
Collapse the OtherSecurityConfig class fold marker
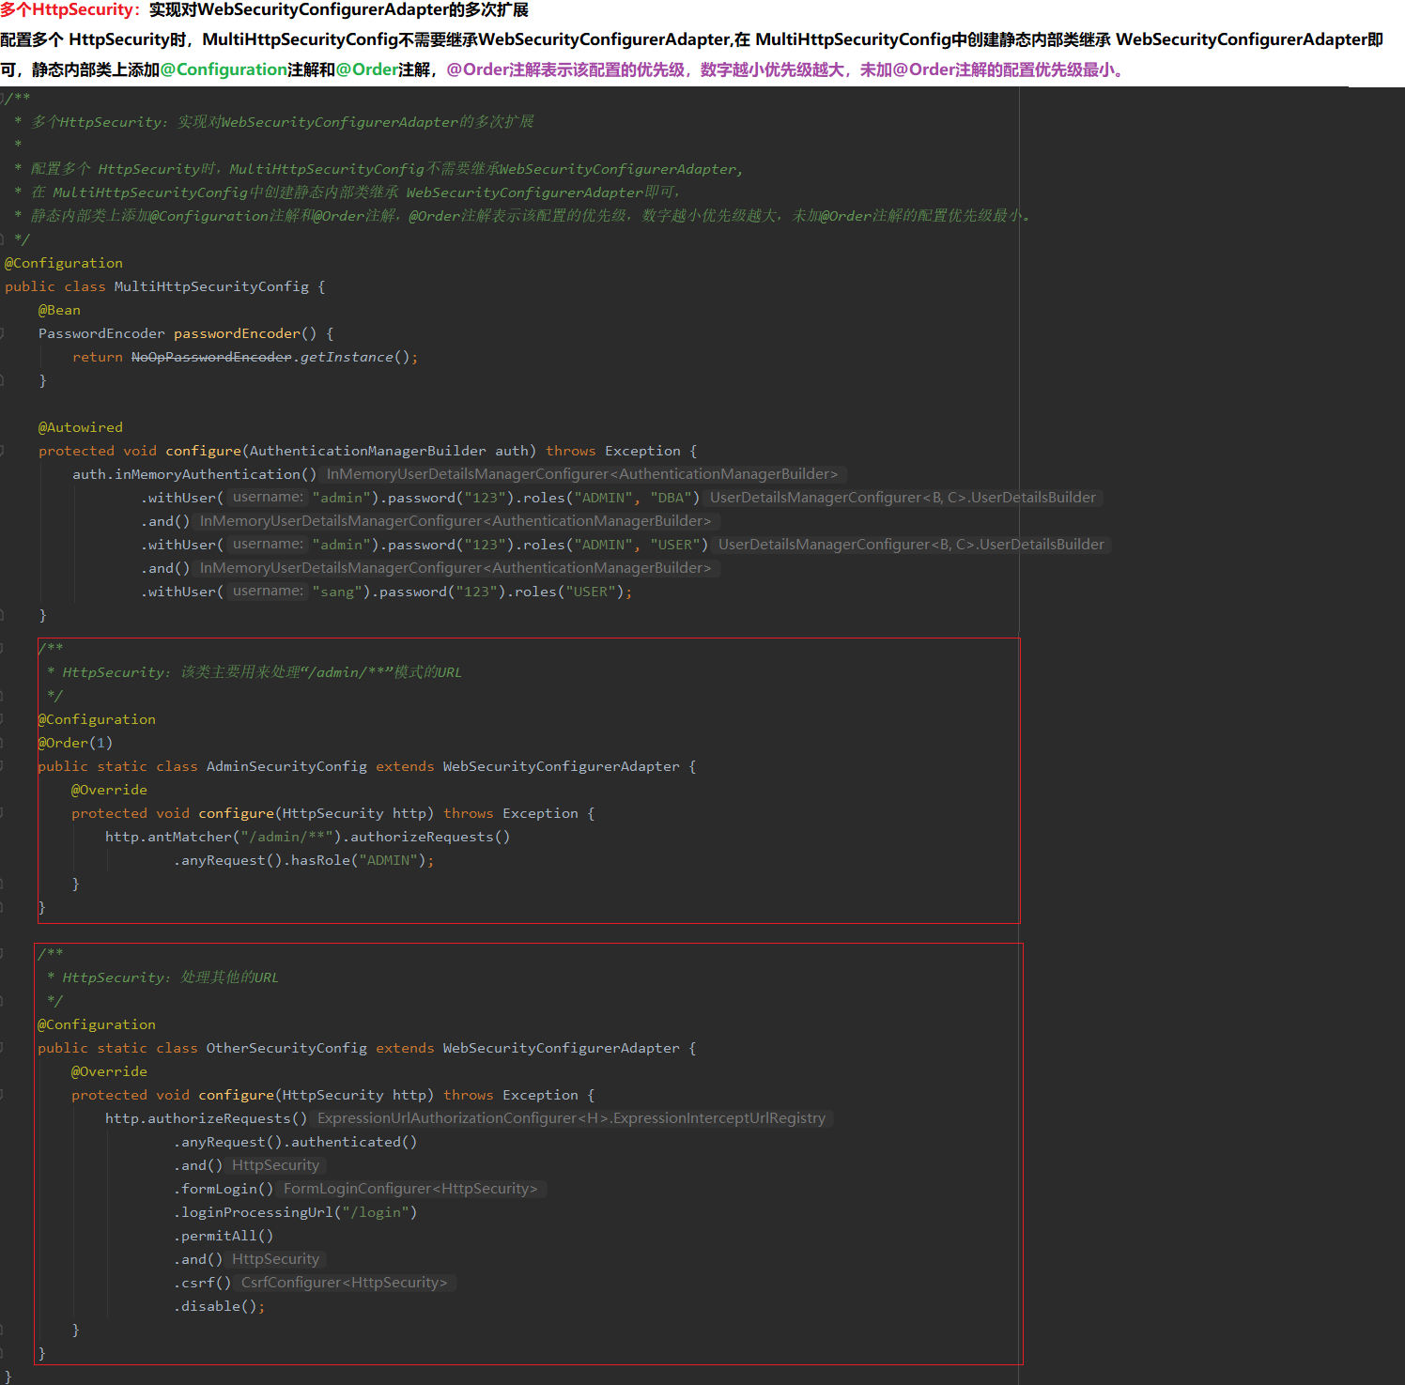click(x=3, y=1048)
